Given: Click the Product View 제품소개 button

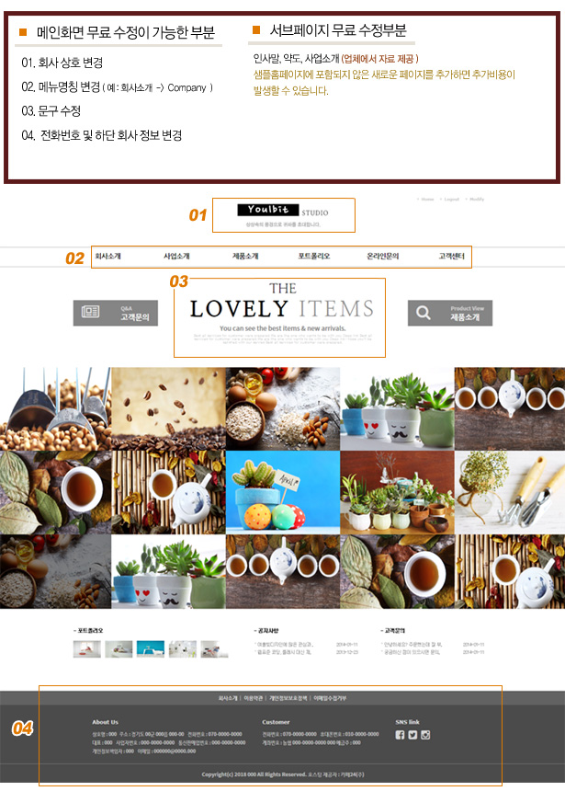Looking at the screenshot, I should pyautogui.click(x=450, y=314).
